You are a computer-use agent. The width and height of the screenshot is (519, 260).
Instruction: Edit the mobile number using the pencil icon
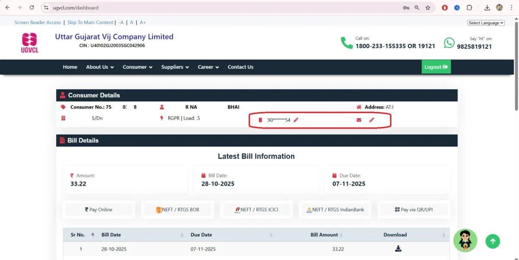pos(296,120)
